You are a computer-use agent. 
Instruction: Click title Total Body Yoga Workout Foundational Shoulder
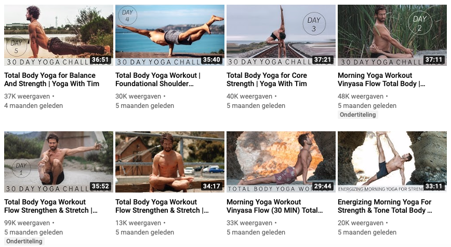click(x=158, y=79)
